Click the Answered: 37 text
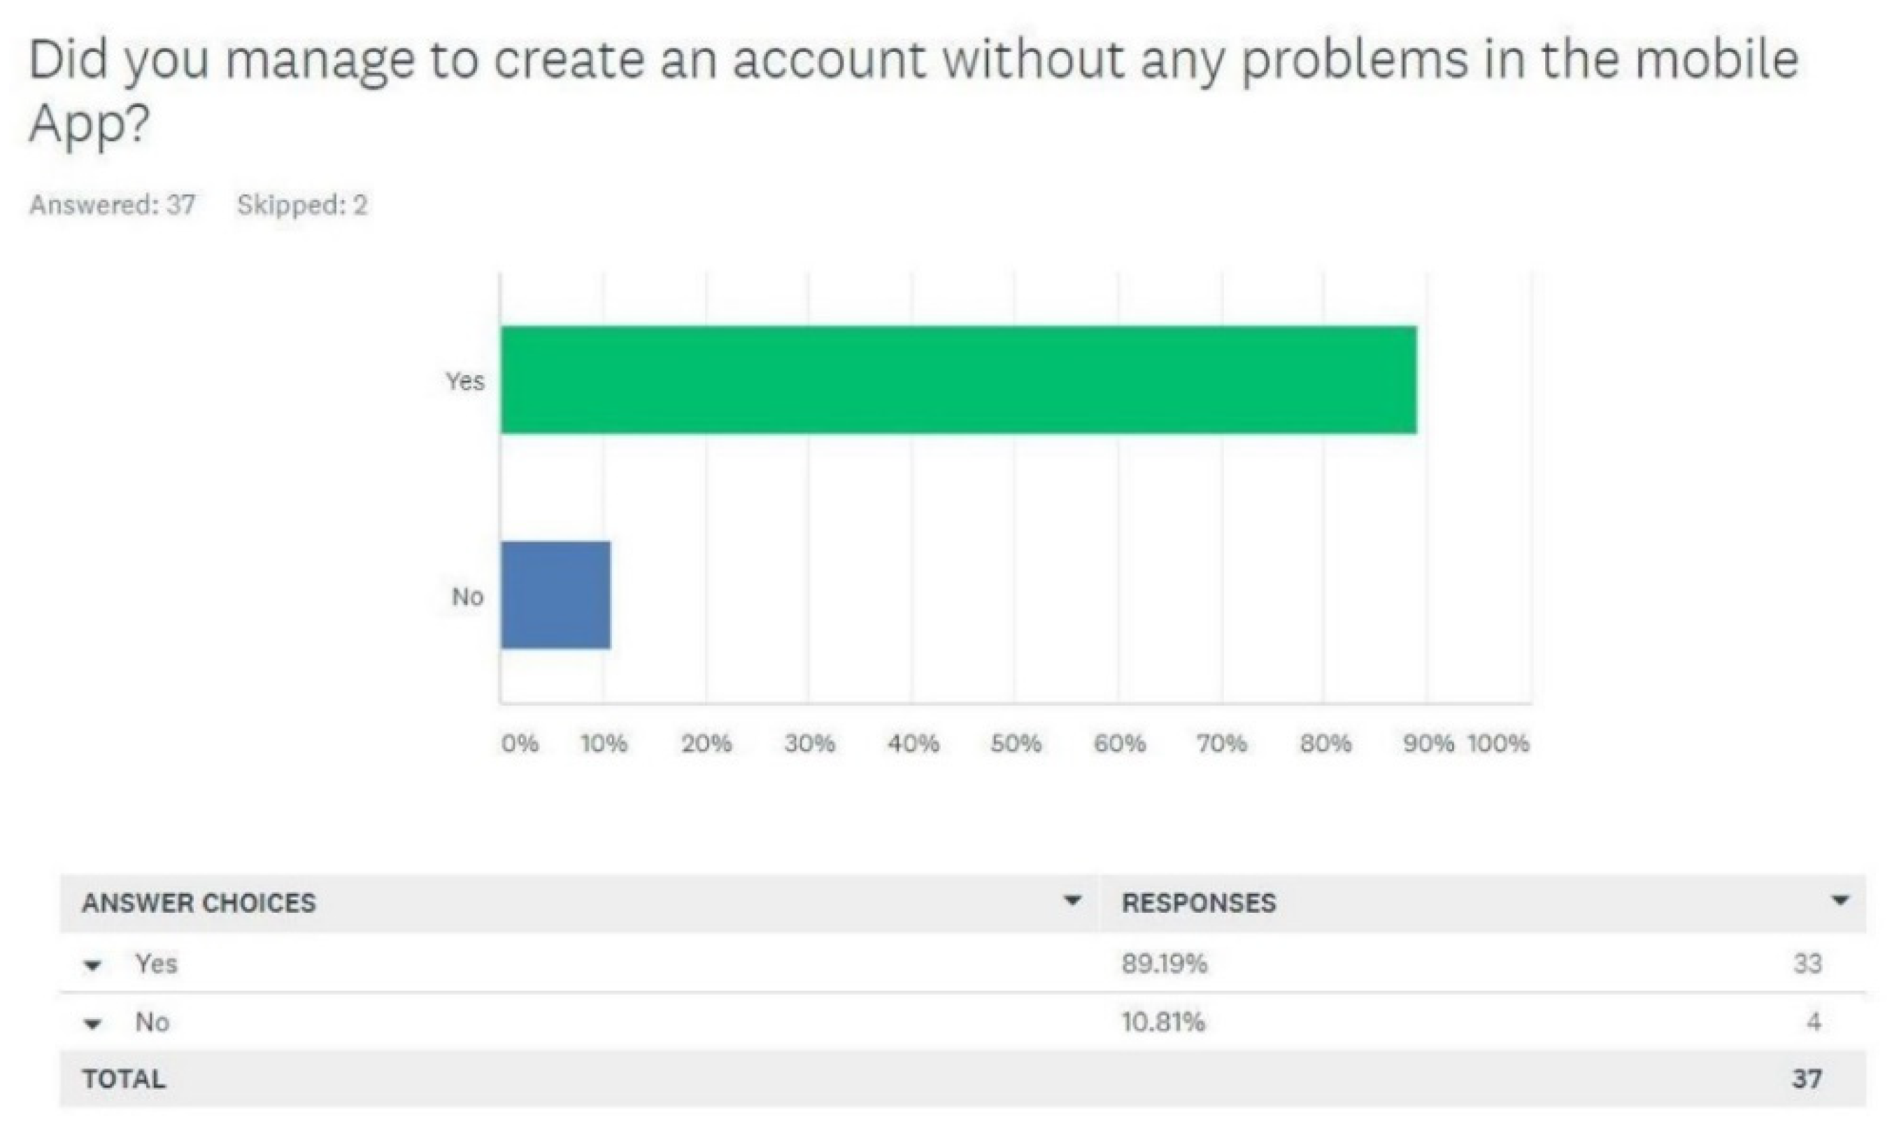 (112, 205)
